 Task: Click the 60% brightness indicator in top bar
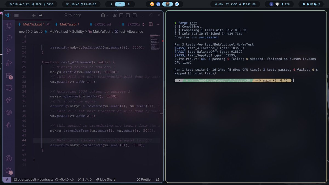[x=219, y=4]
